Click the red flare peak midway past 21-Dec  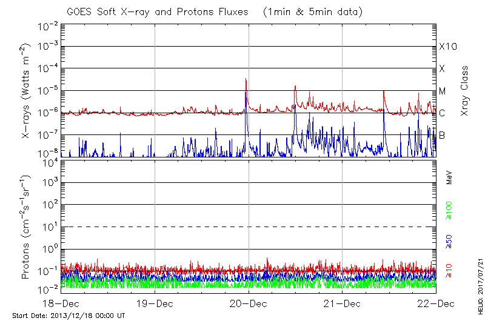pos(384,92)
